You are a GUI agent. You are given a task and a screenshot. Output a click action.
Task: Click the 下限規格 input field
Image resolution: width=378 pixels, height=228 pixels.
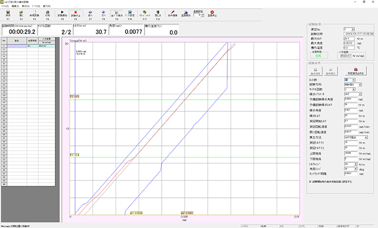(351, 159)
